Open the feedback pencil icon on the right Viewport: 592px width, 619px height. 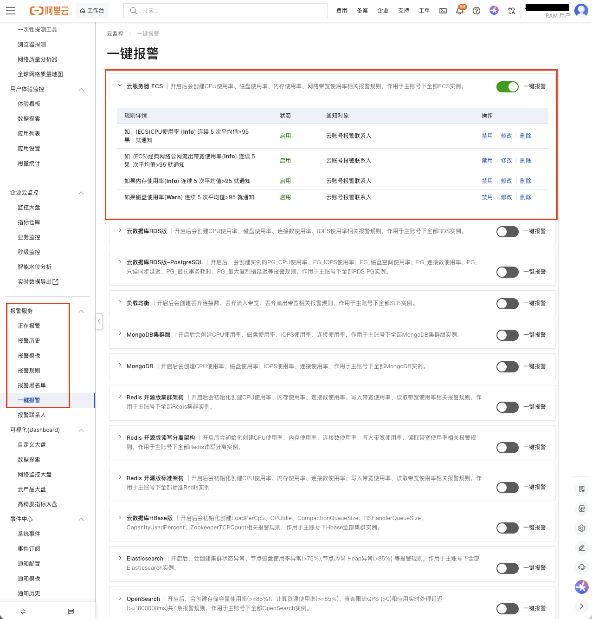581,547
